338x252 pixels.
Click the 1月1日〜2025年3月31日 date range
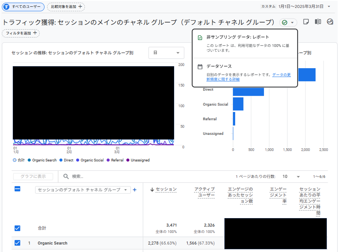[301, 6]
